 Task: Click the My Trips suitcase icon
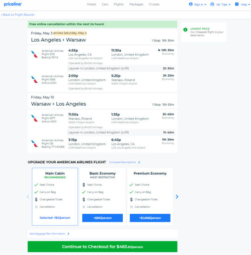coord(212,4)
